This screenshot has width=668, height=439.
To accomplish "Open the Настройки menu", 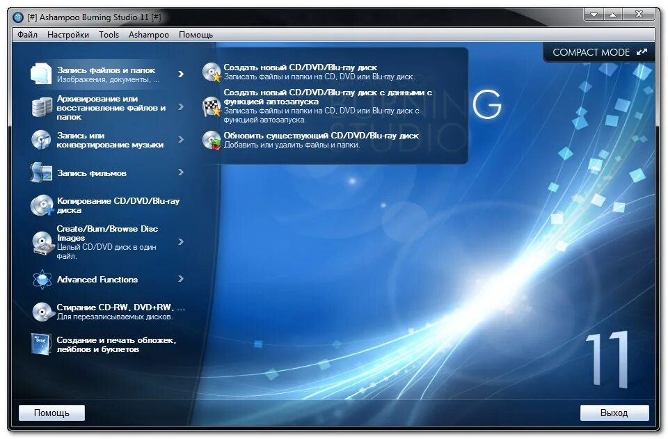I will 68,35.
